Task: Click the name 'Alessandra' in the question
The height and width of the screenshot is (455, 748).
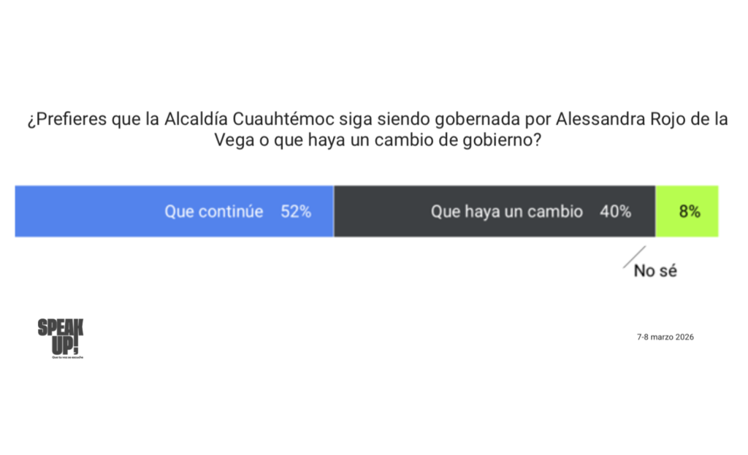Action: (598, 119)
